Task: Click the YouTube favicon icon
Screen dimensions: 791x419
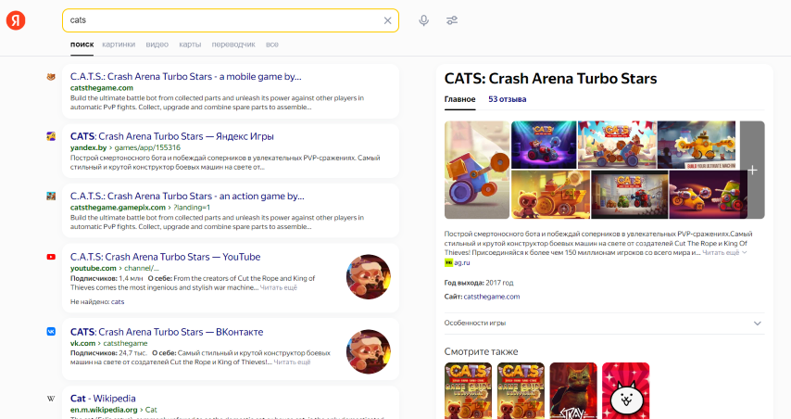Action: coord(51,257)
